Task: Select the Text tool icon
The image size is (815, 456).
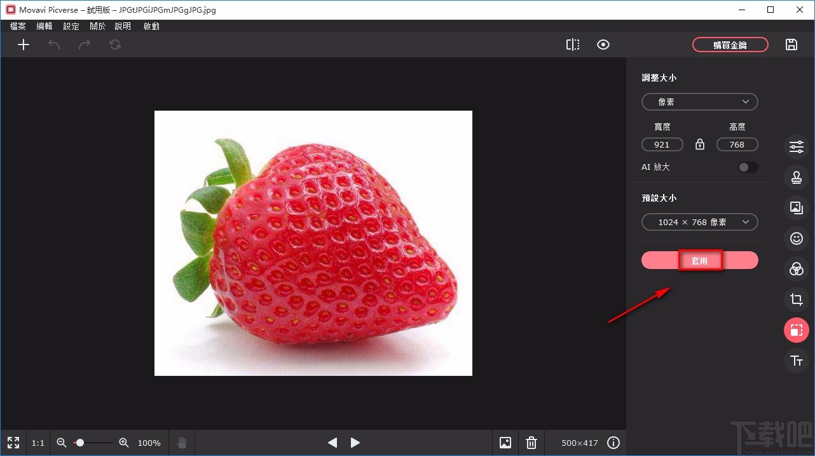Action: 796,361
